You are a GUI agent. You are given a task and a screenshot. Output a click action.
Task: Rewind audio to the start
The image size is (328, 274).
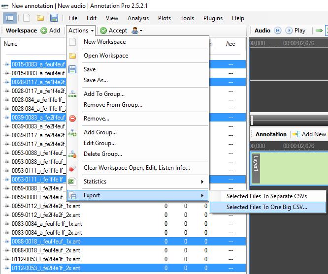coord(278,30)
